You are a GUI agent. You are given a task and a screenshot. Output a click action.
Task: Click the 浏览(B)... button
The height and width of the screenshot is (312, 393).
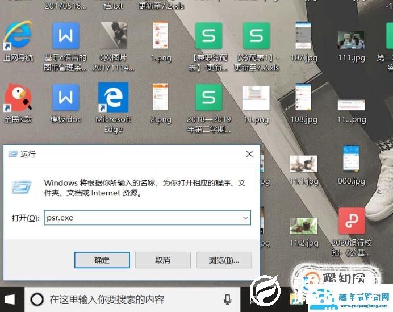pos(224,260)
